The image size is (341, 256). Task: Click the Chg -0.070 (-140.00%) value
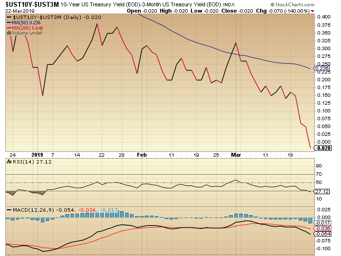283,11
